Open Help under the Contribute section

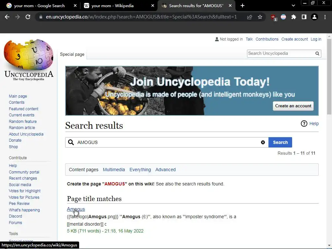coord(13,166)
